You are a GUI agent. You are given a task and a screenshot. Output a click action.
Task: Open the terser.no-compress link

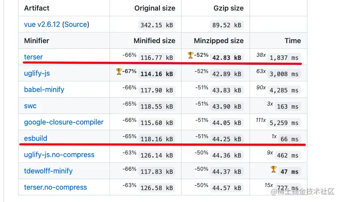click(56, 187)
